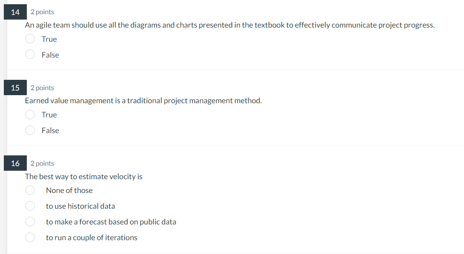
Task: Select 'None of those' for question 16
Action: pos(30,190)
